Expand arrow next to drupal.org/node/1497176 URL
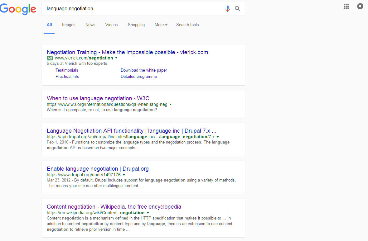368x241 pixels. (124, 175)
